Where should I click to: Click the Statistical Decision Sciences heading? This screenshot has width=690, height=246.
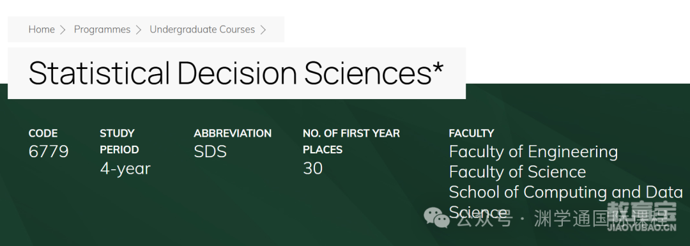tap(236, 73)
